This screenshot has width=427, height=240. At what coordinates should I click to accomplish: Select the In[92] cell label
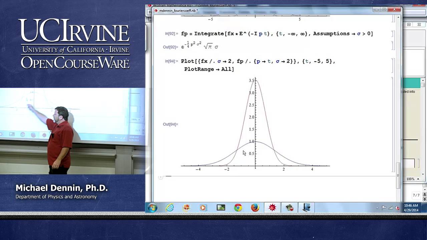171,34
